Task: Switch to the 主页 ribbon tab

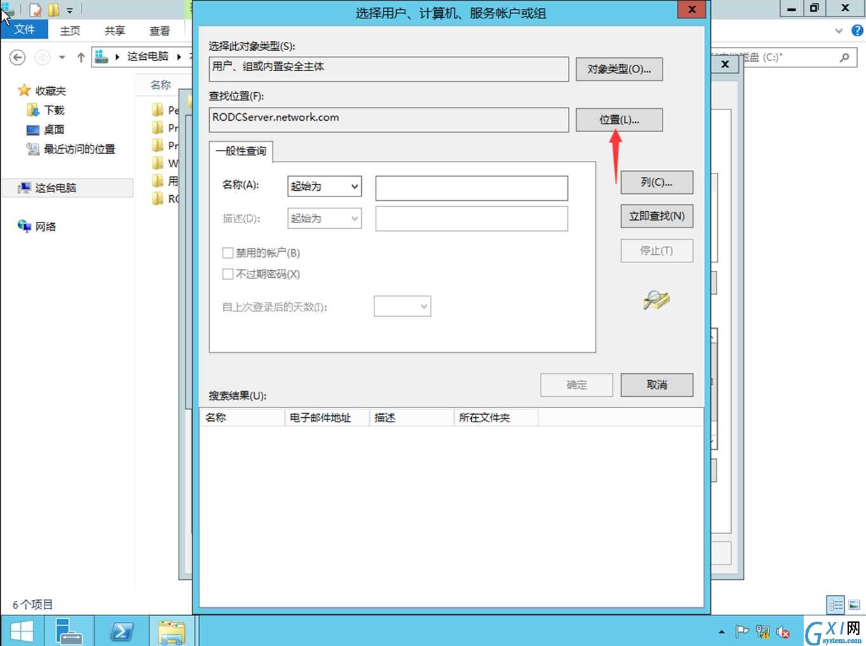Action: point(70,31)
